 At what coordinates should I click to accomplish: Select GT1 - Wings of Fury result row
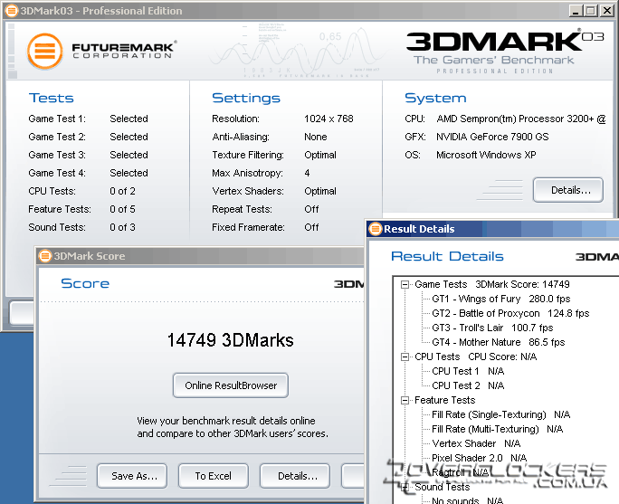pos(501,299)
